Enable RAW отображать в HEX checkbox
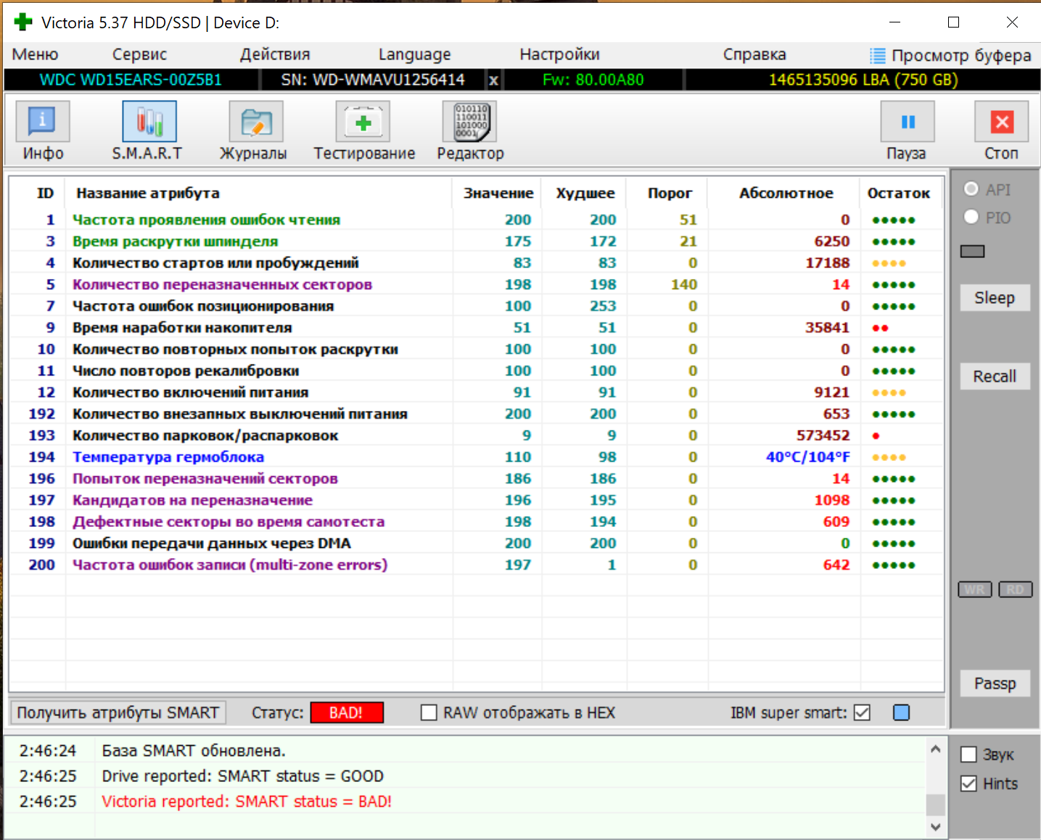 [x=429, y=713]
